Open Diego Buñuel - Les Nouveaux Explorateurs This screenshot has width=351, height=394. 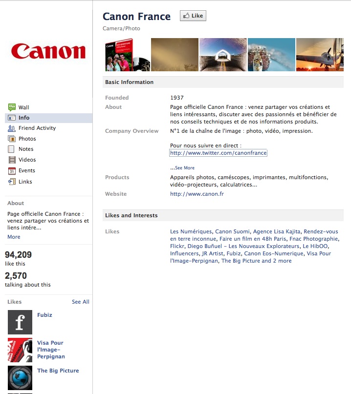(x=243, y=246)
